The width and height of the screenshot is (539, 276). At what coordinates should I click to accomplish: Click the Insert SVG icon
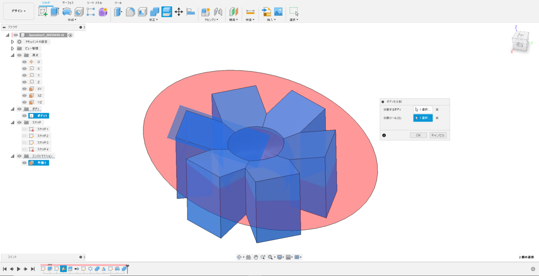[x=266, y=12]
